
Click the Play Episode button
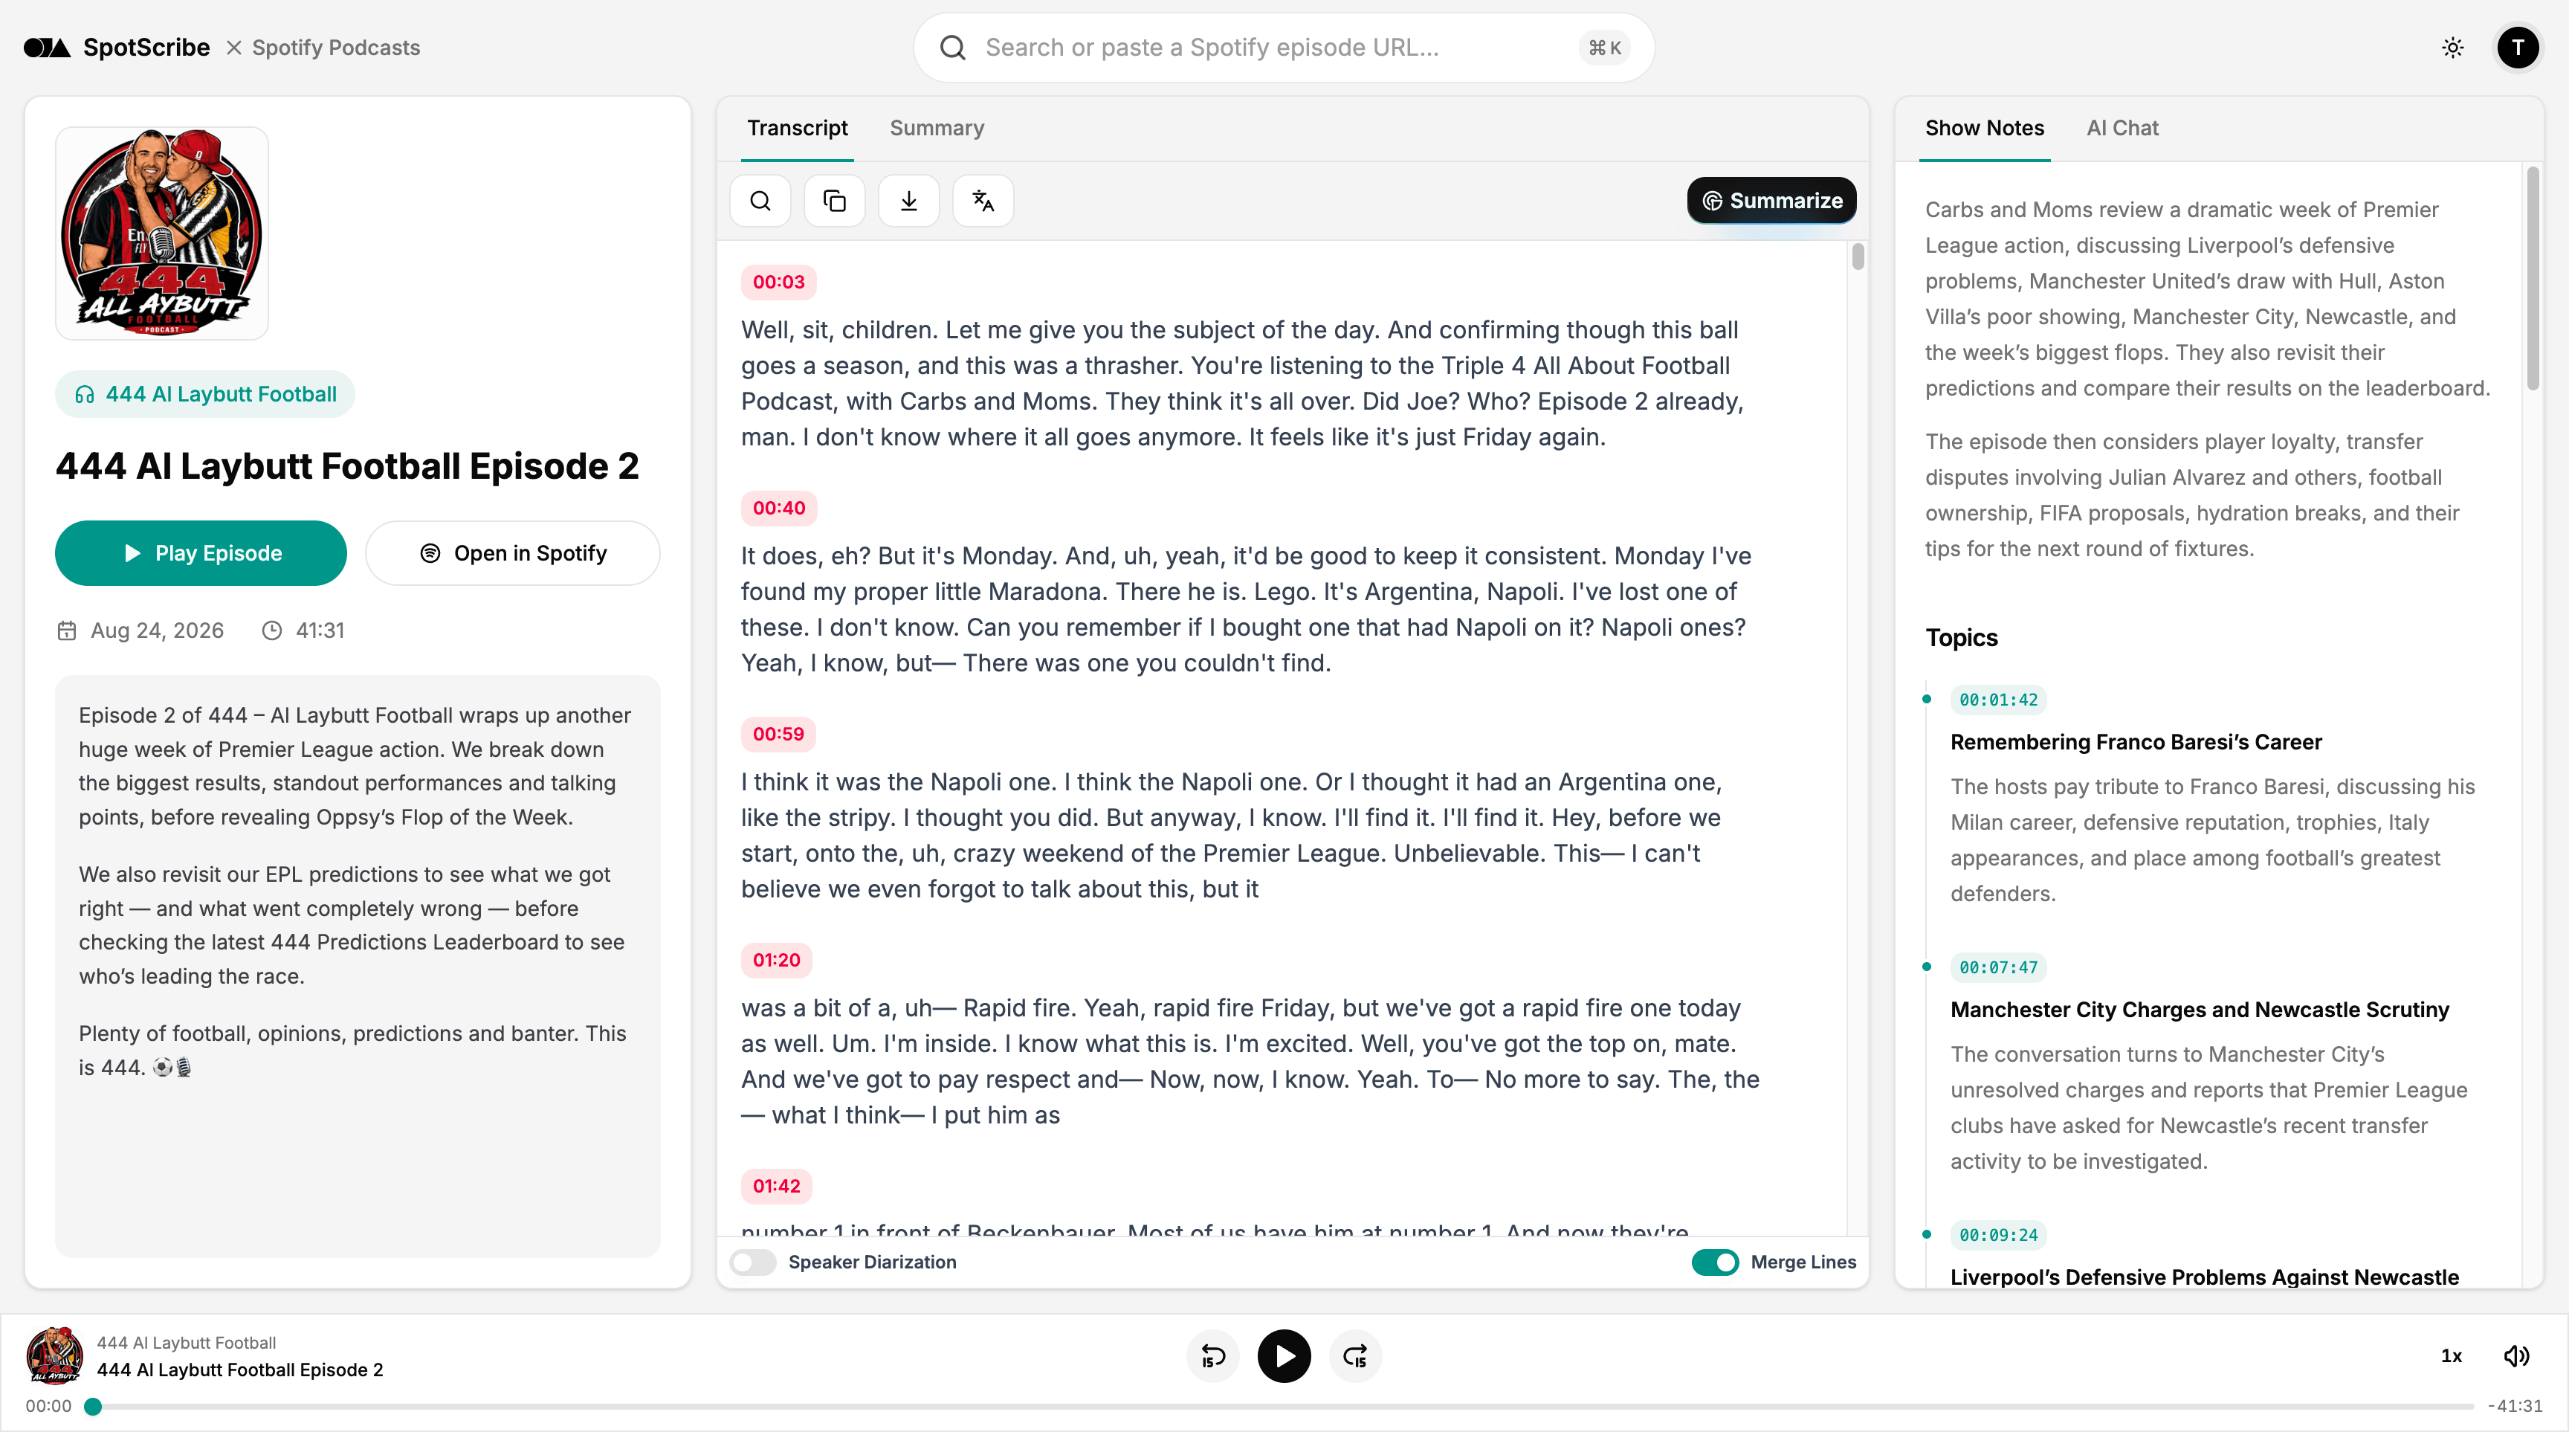pyautogui.click(x=201, y=553)
